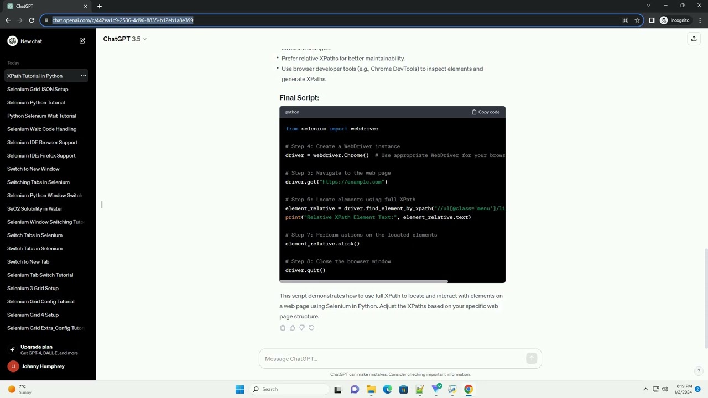The width and height of the screenshot is (708, 398).
Task: Open the Chrome three-dot menu
Action: (x=700, y=20)
